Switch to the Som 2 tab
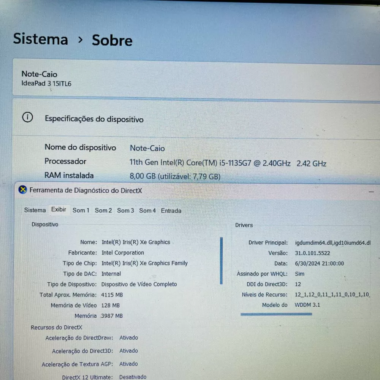The width and height of the screenshot is (380, 380). point(103,211)
